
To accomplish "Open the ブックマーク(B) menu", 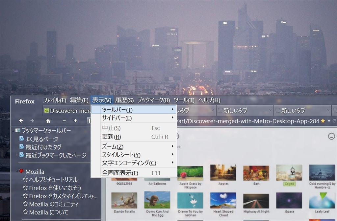I will 154,100.
